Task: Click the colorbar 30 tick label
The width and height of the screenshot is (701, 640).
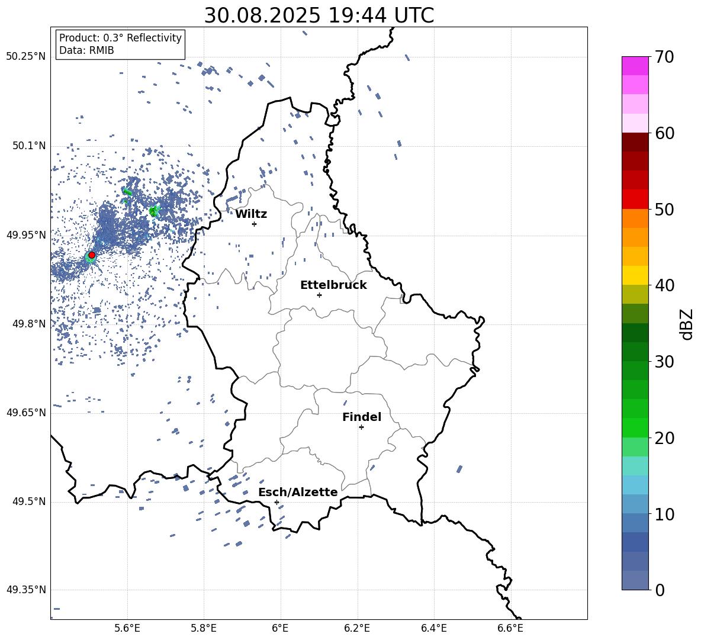Action: coord(664,361)
